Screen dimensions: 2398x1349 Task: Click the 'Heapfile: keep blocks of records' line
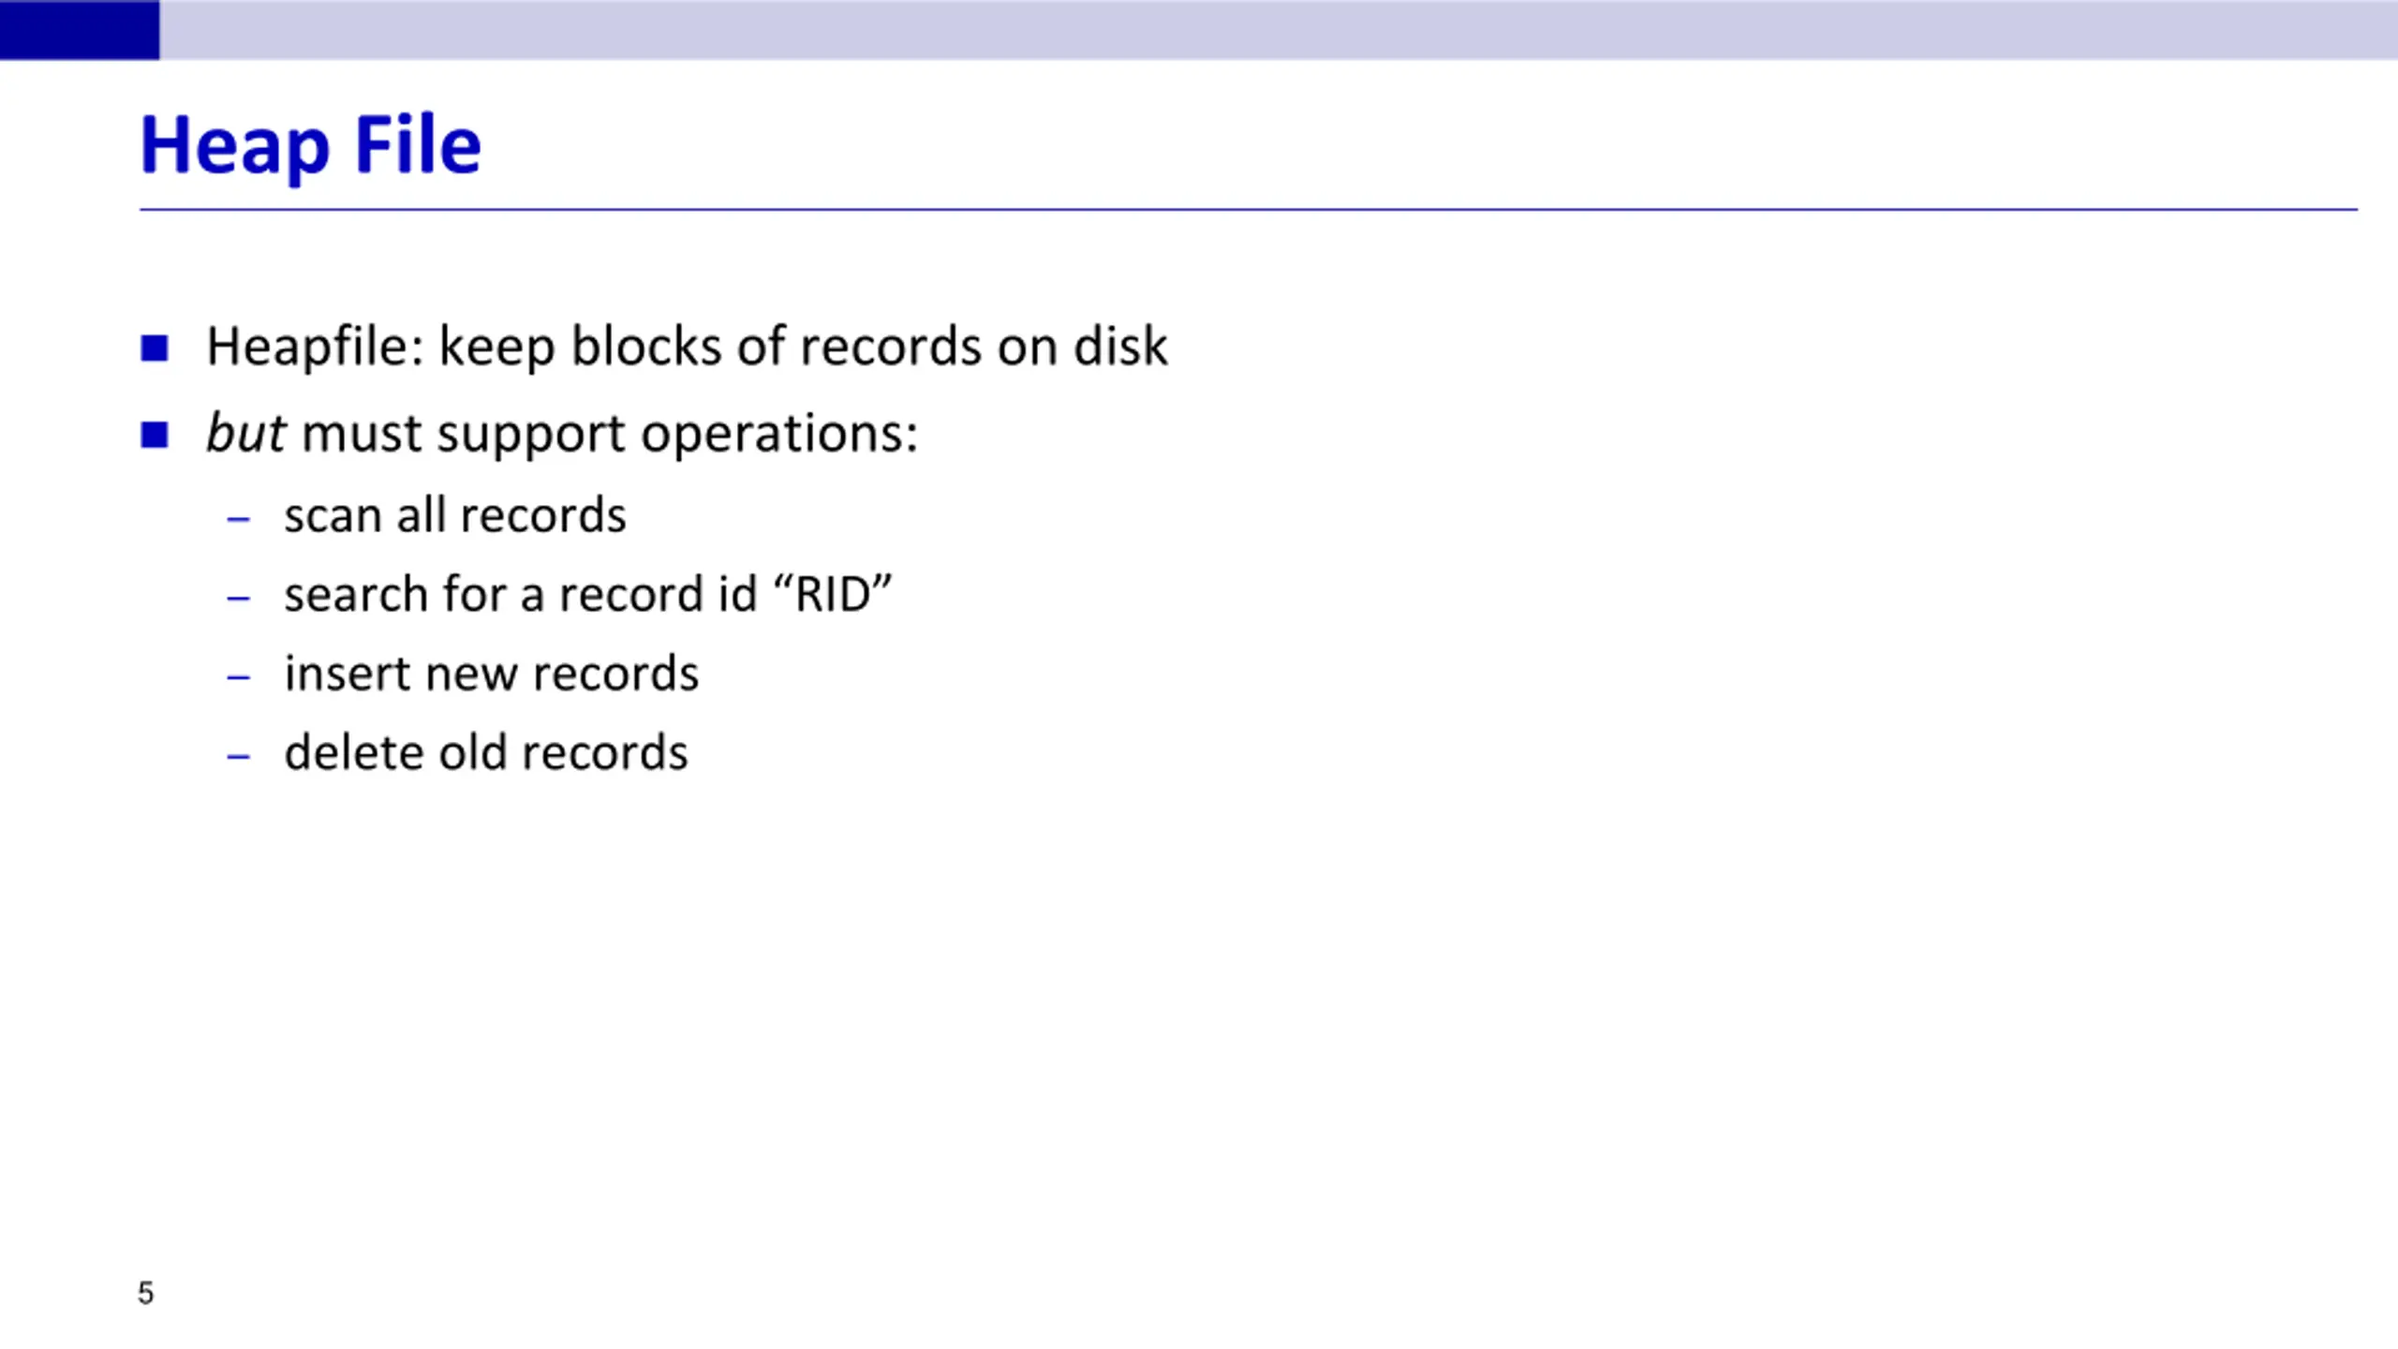[687, 348]
